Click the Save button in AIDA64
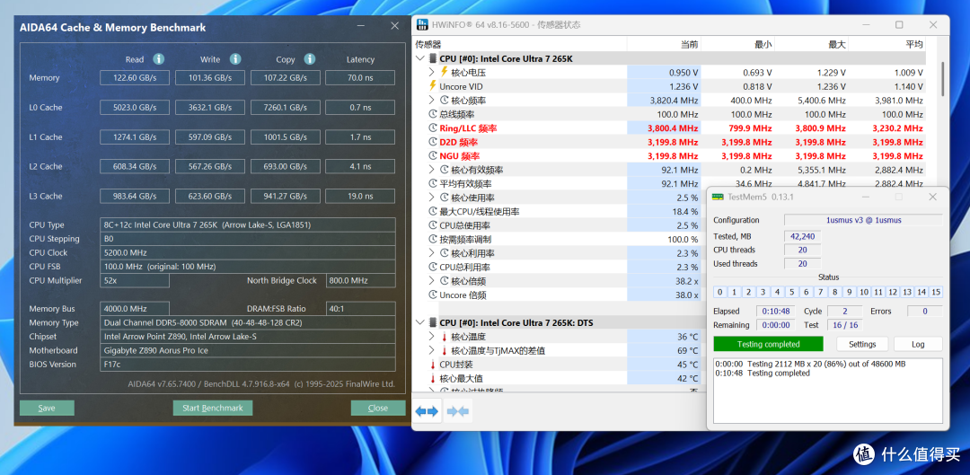Image resolution: width=970 pixels, height=475 pixels. (x=47, y=408)
